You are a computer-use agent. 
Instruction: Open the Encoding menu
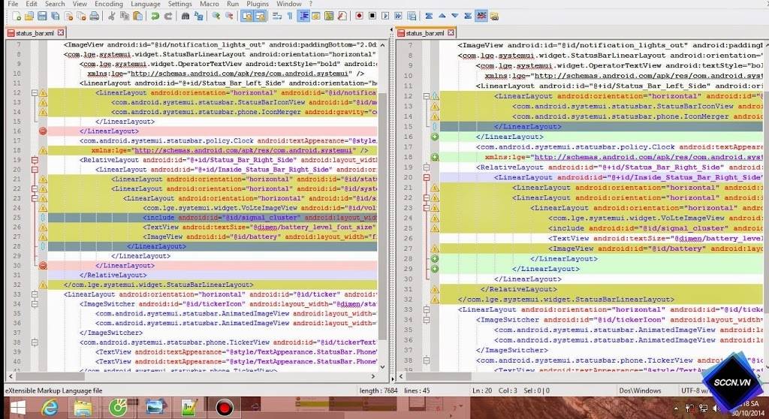[108, 4]
